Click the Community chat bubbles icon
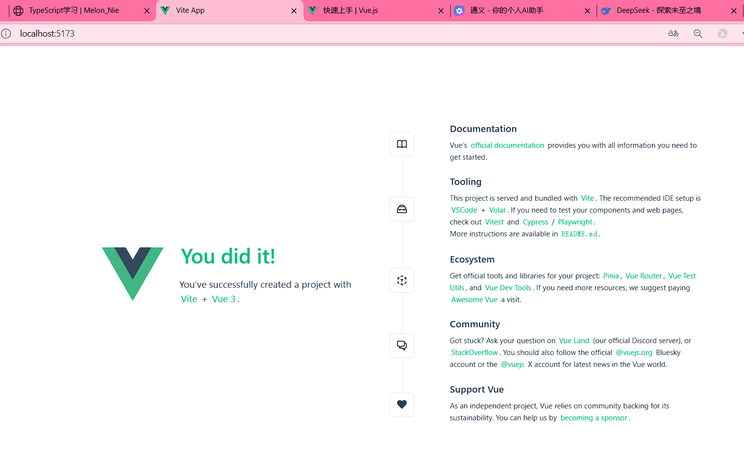Viewport: 744px width, 449px height. (402, 346)
